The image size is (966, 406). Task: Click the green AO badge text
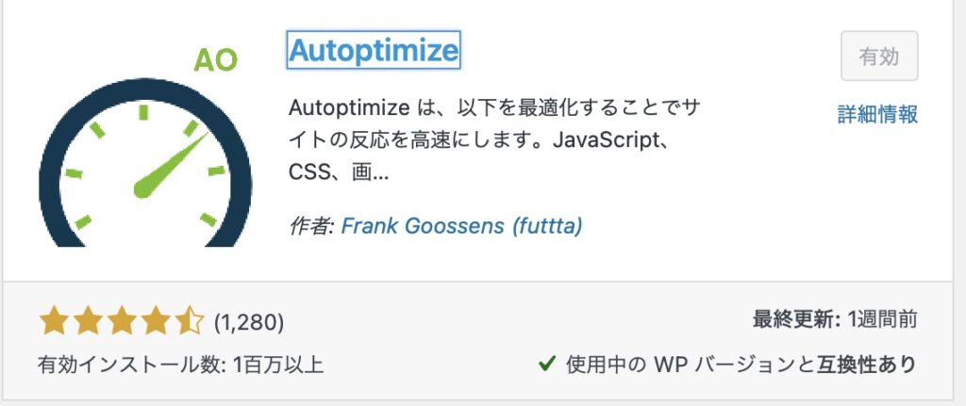coord(216,59)
